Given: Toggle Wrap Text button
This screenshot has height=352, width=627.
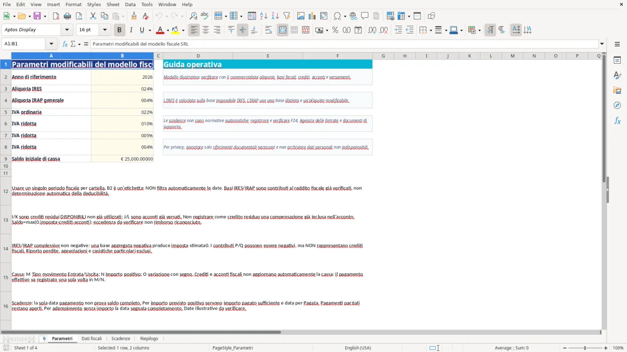Looking at the screenshot, I should pyautogui.click(x=268, y=30).
